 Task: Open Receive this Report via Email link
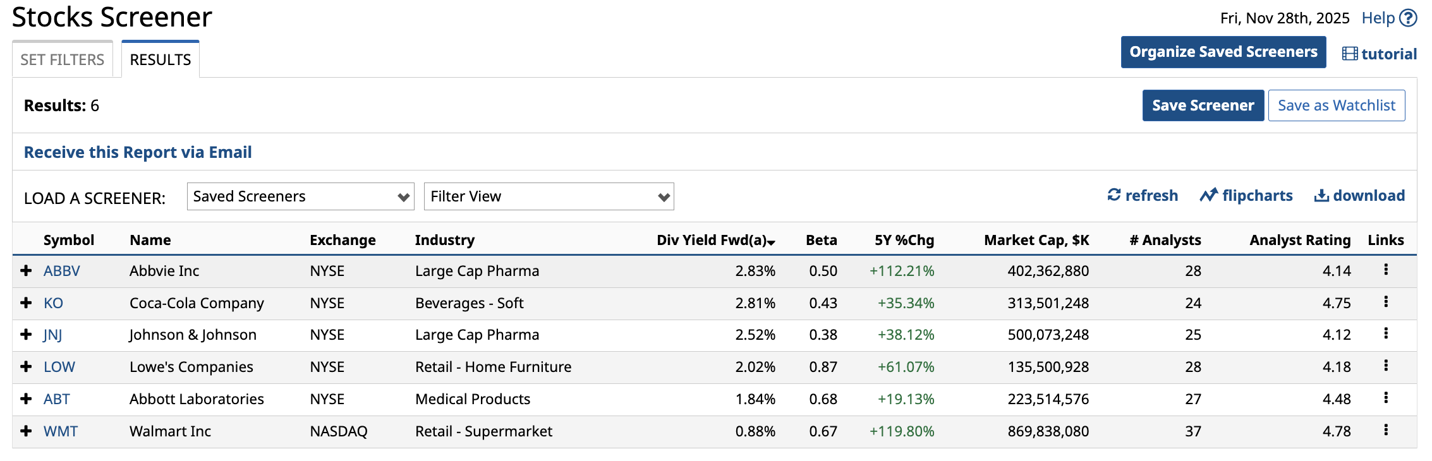tap(138, 152)
